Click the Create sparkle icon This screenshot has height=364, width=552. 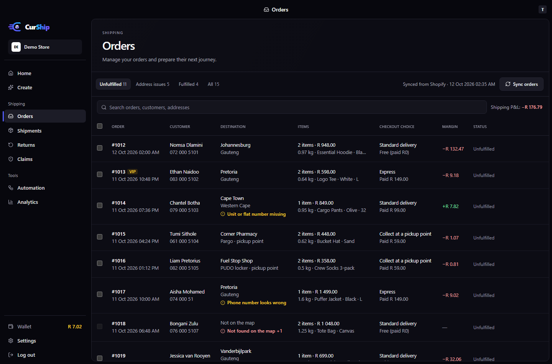point(11,87)
